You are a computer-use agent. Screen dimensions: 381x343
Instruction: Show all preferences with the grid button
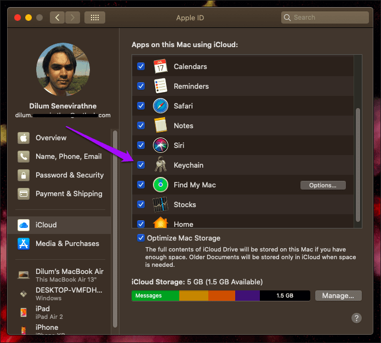click(x=95, y=18)
